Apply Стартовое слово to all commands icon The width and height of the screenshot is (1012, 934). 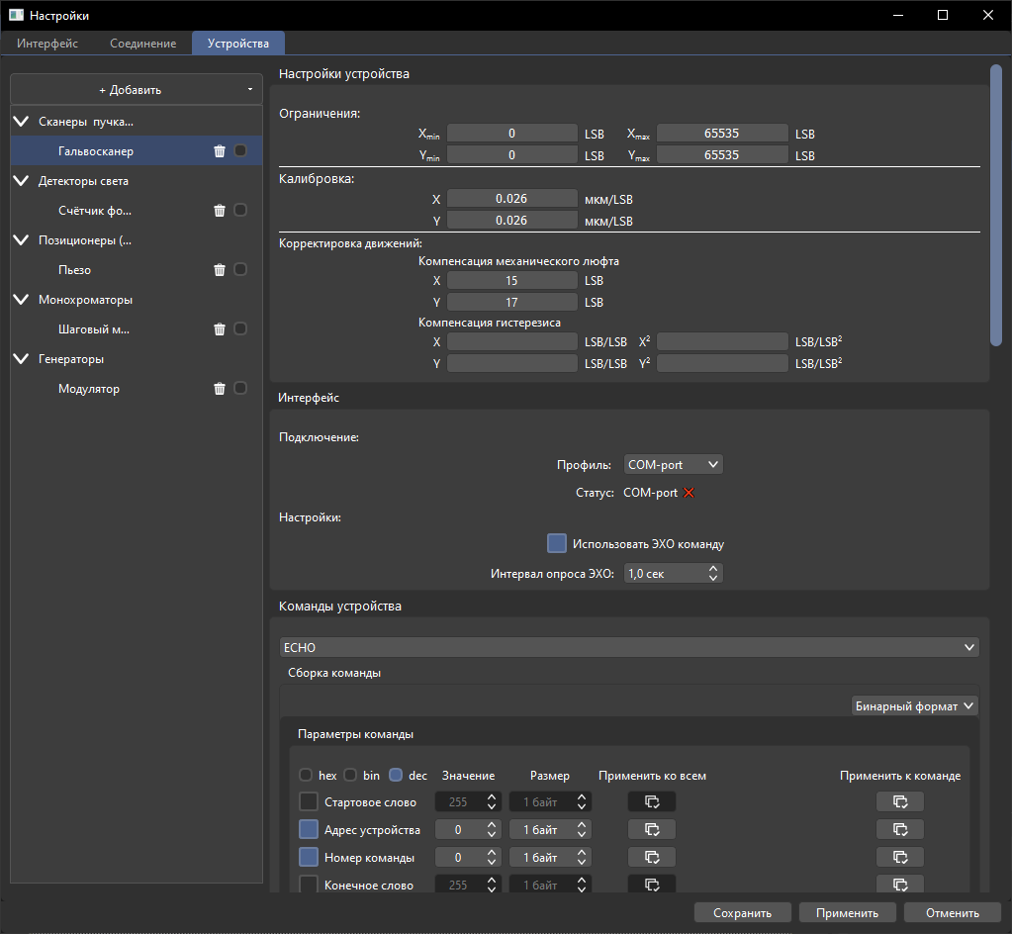pyautogui.click(x=652, y=801)
